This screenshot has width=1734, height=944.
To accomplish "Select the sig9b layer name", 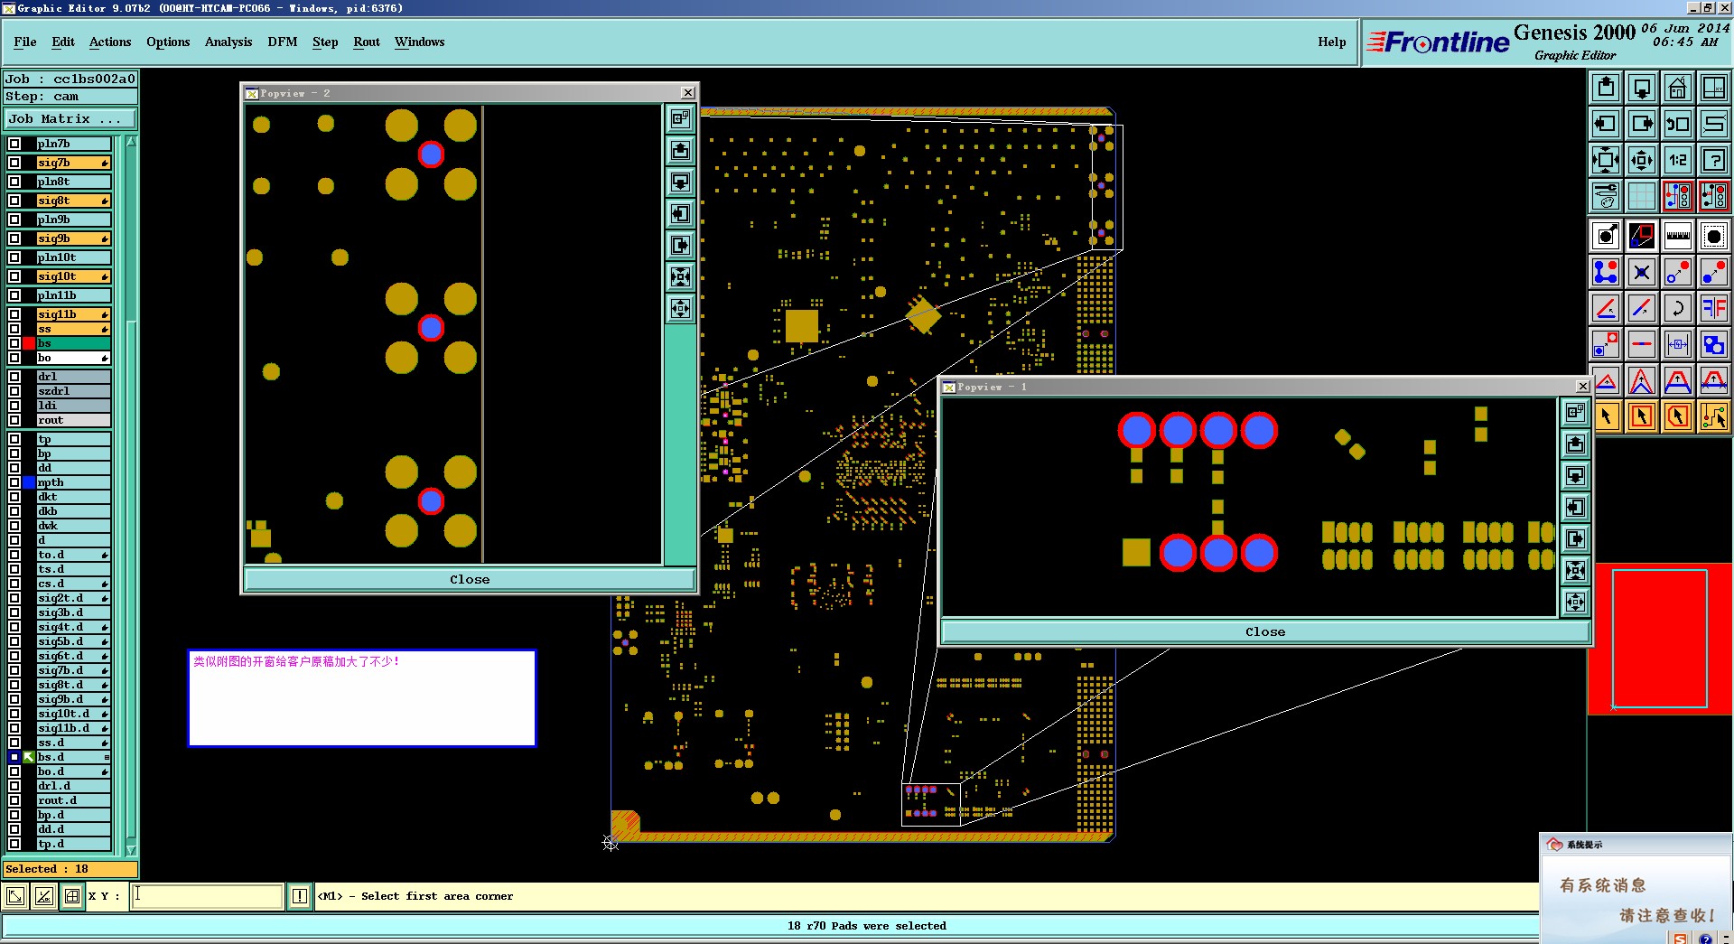I will tap(73, 238).
